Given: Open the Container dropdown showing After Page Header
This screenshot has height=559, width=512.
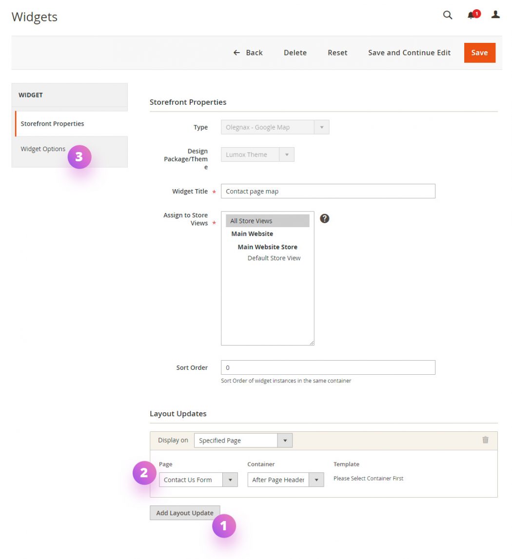Looking at the screenshot, I should point(316,480).
